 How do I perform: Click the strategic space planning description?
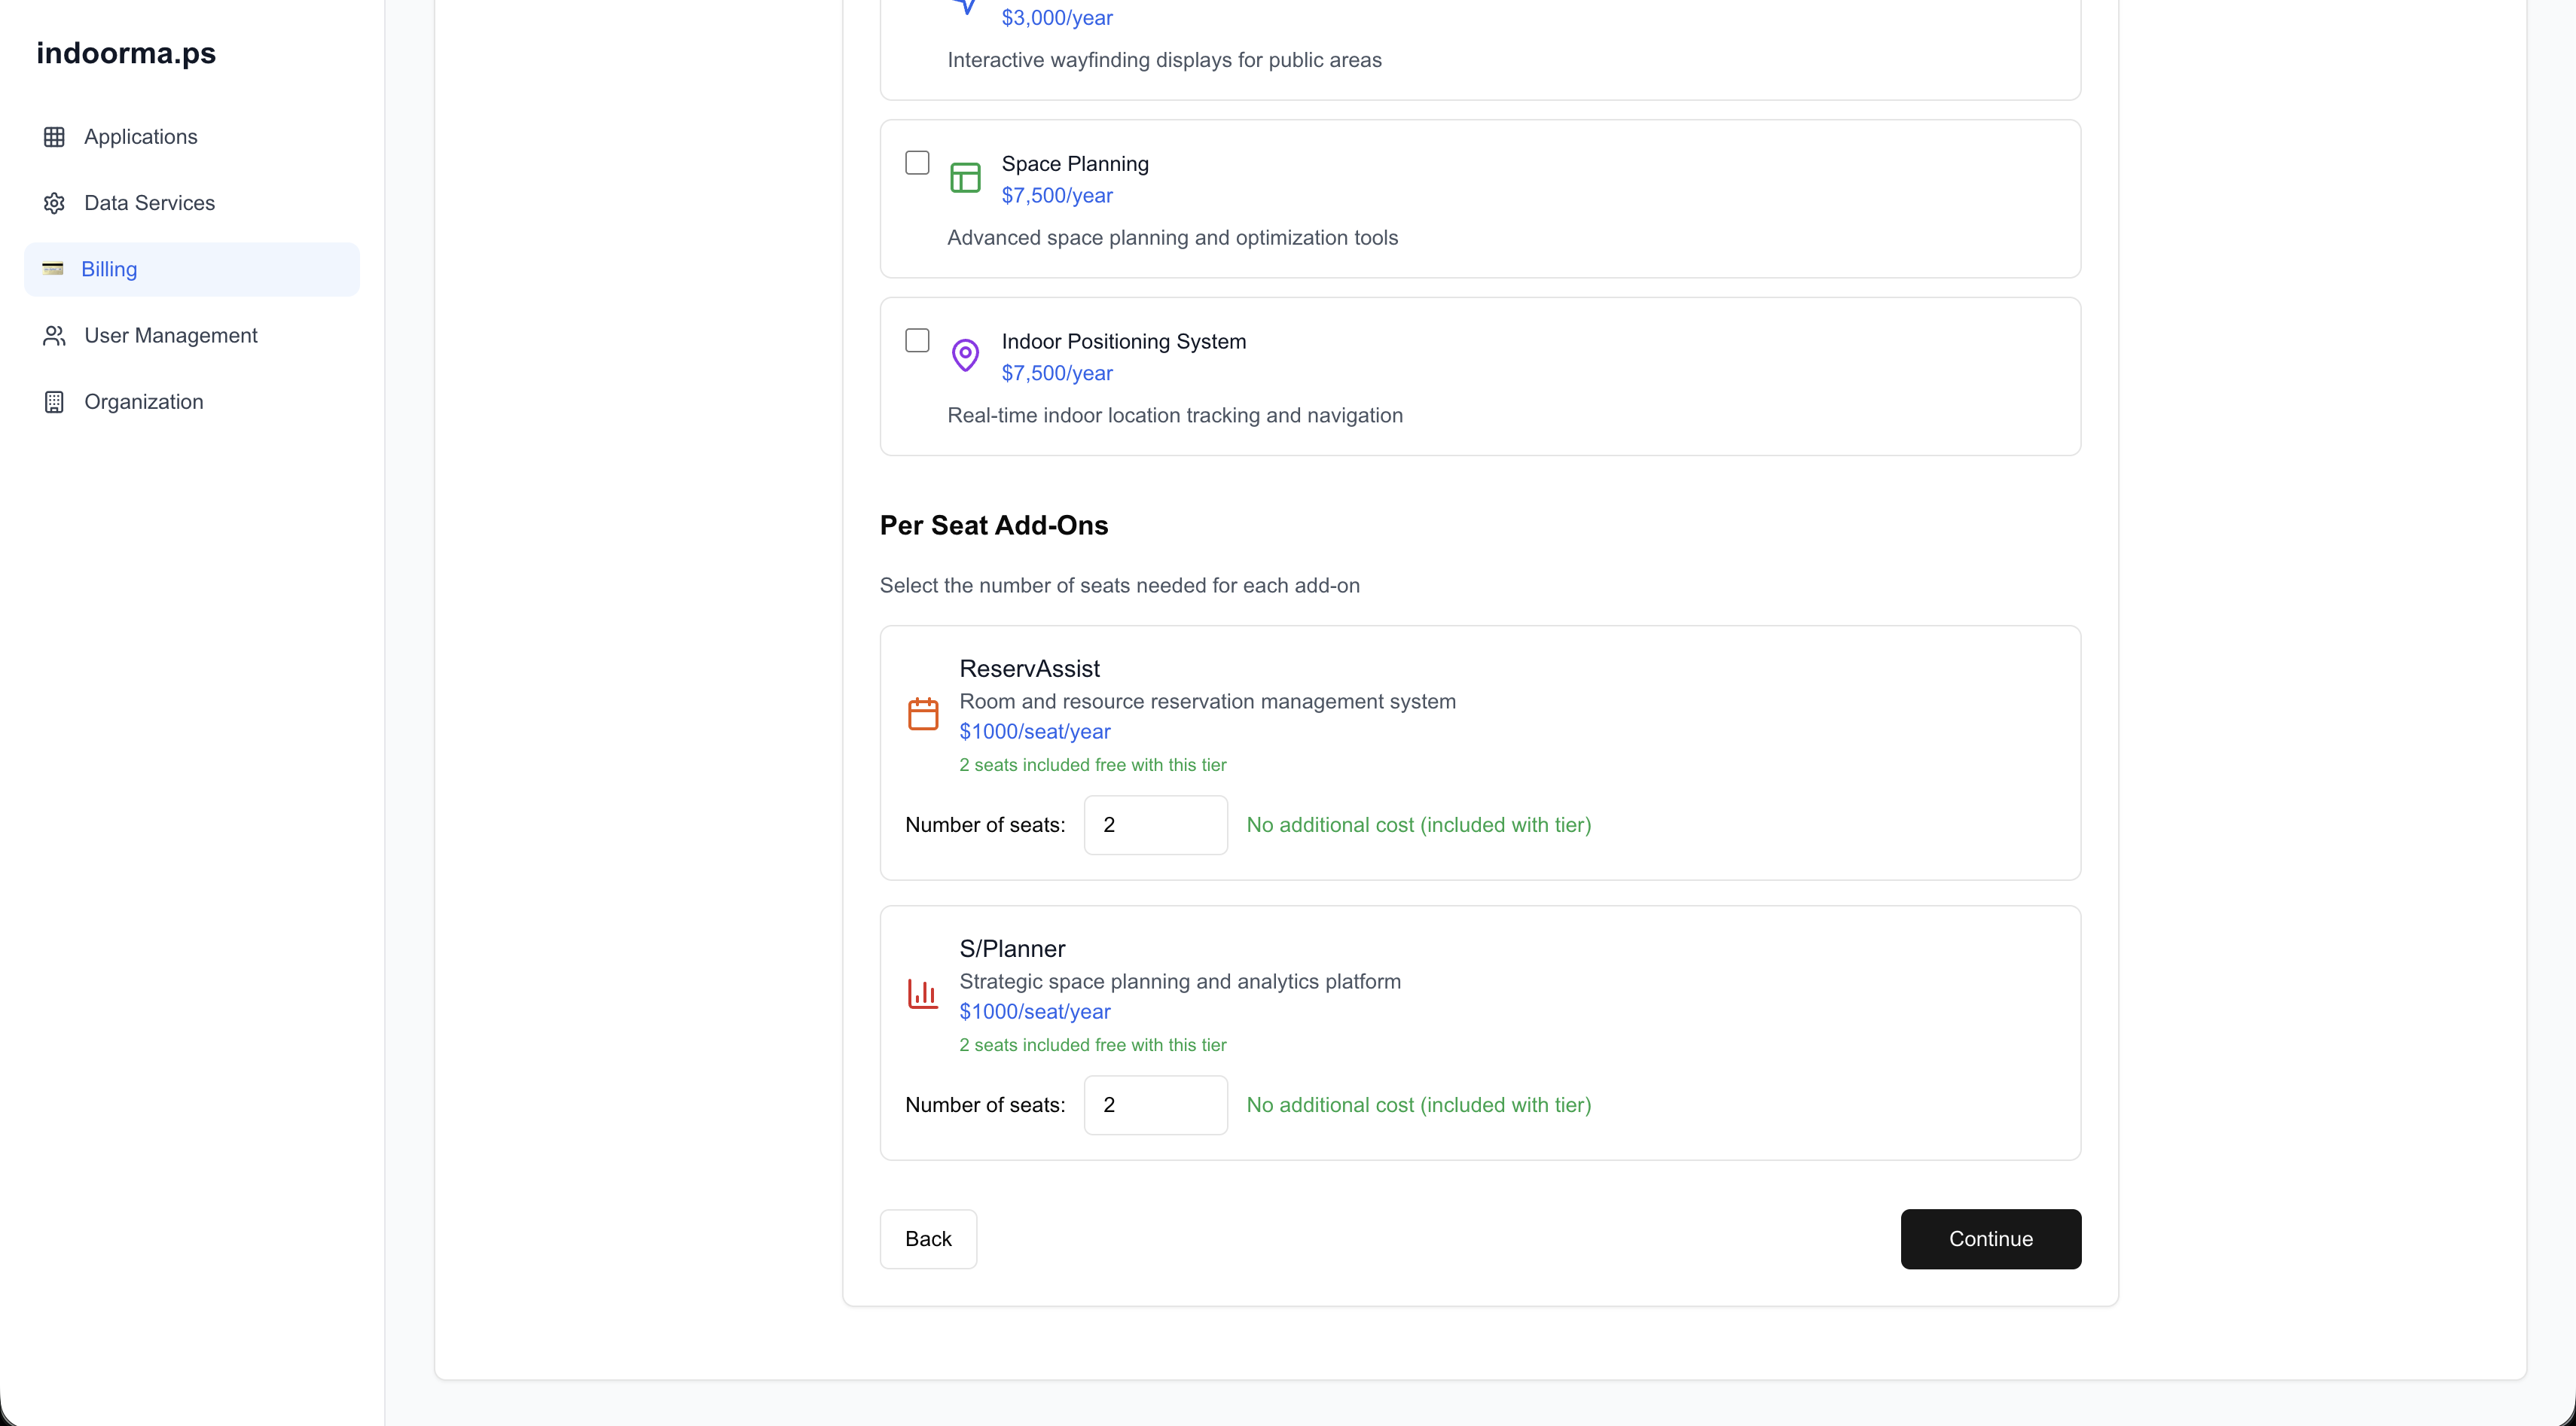pyautogui.click(x=1180, y=981)
